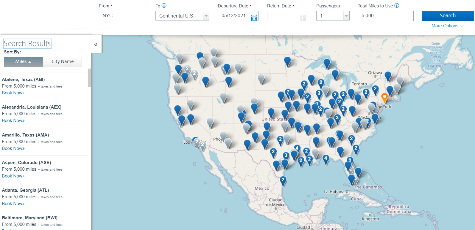Image resolution: width=475 pixels, height=230 pixels.
Task: Open the Passengers count dropdown
Action: coord(346,16)
